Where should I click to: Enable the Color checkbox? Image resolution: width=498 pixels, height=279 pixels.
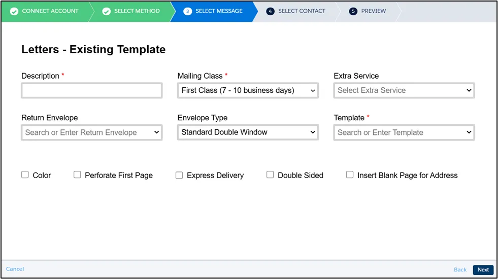pyautogui.click(x=25, y=175)
